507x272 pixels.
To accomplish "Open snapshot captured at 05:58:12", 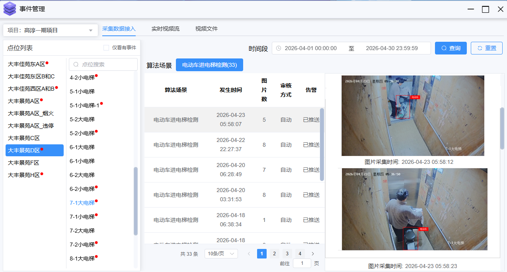I will click(x=413, y=116).
